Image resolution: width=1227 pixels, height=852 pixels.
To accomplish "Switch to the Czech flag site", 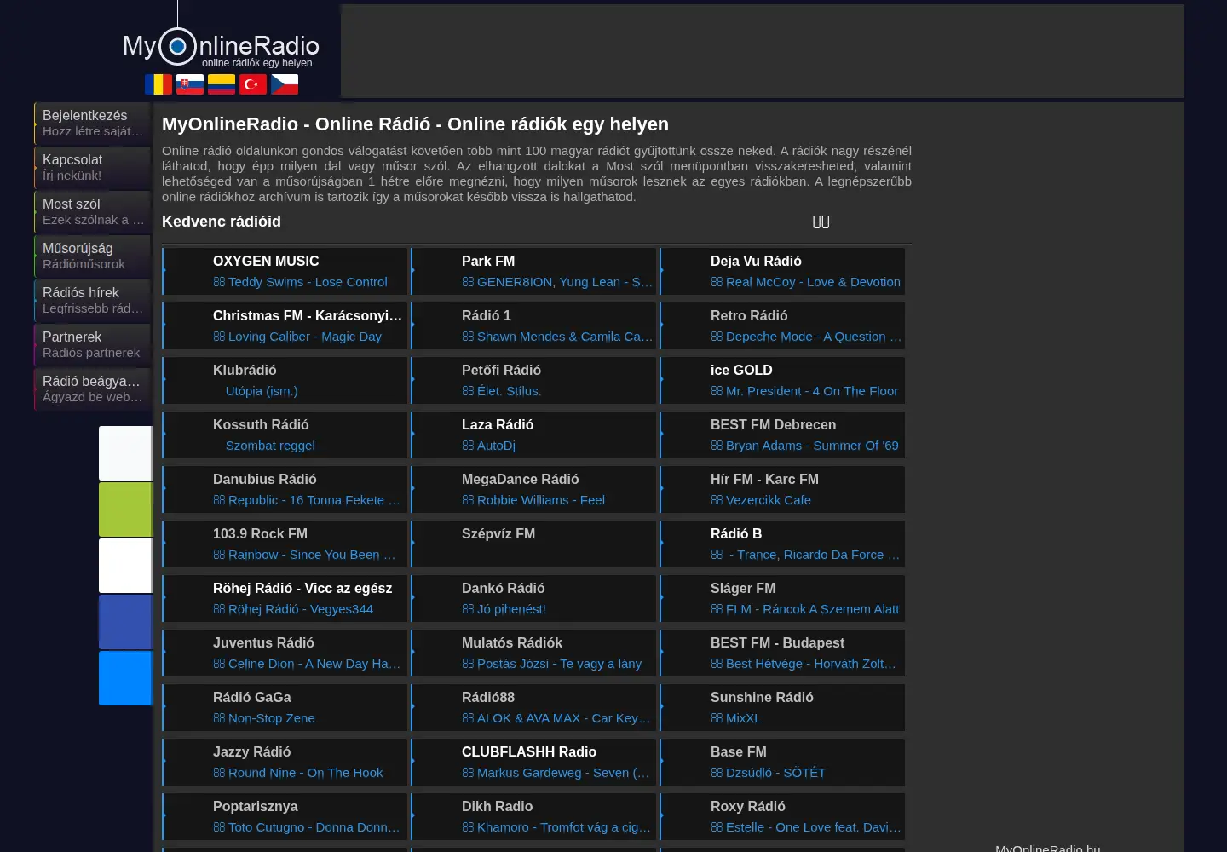I will (285, 84).
